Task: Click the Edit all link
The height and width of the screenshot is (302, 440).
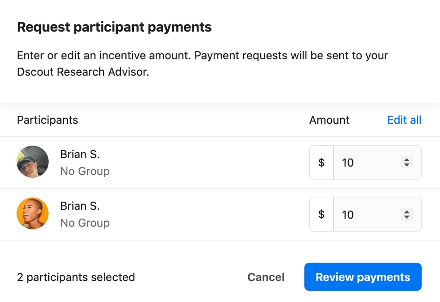Action: 404,120
